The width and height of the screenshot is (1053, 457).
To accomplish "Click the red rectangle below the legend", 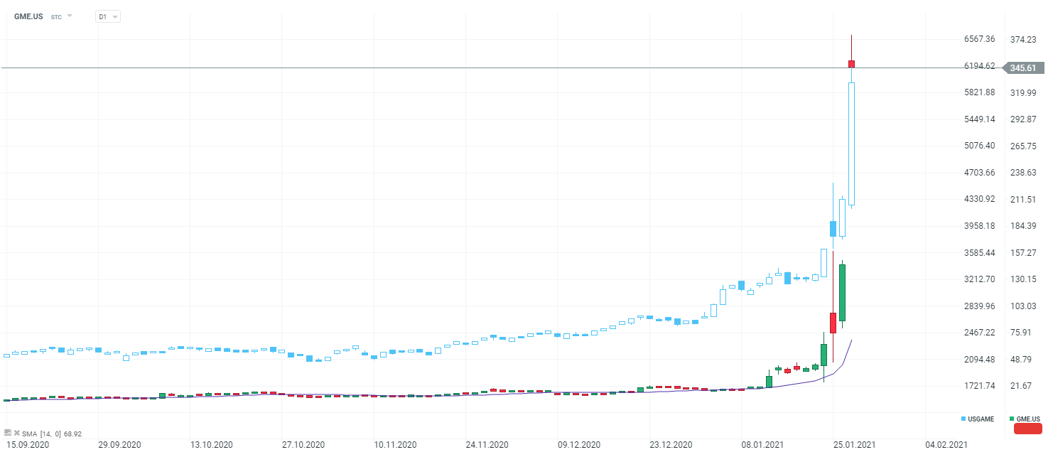I will (1027, 429).
